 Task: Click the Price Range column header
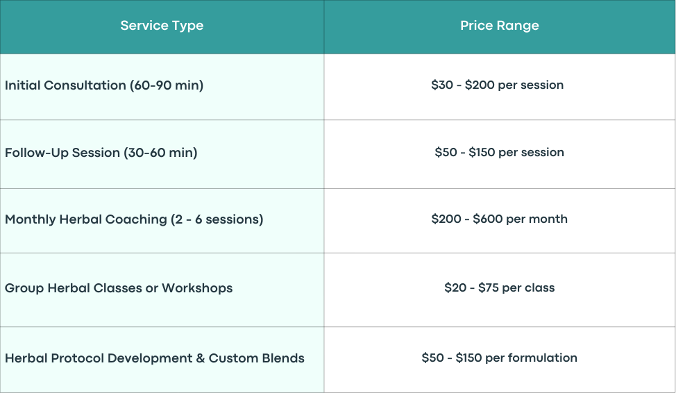pyautogui.click(x=500, y=27)
